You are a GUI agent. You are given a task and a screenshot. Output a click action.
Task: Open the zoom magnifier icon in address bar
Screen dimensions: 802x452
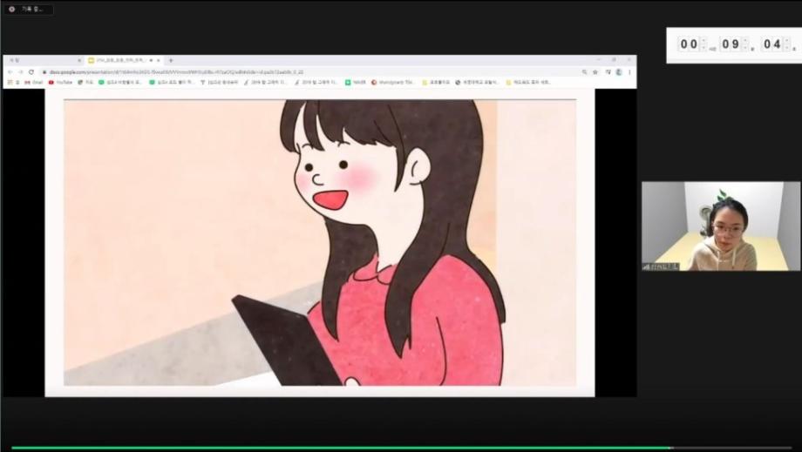(584, 71)
